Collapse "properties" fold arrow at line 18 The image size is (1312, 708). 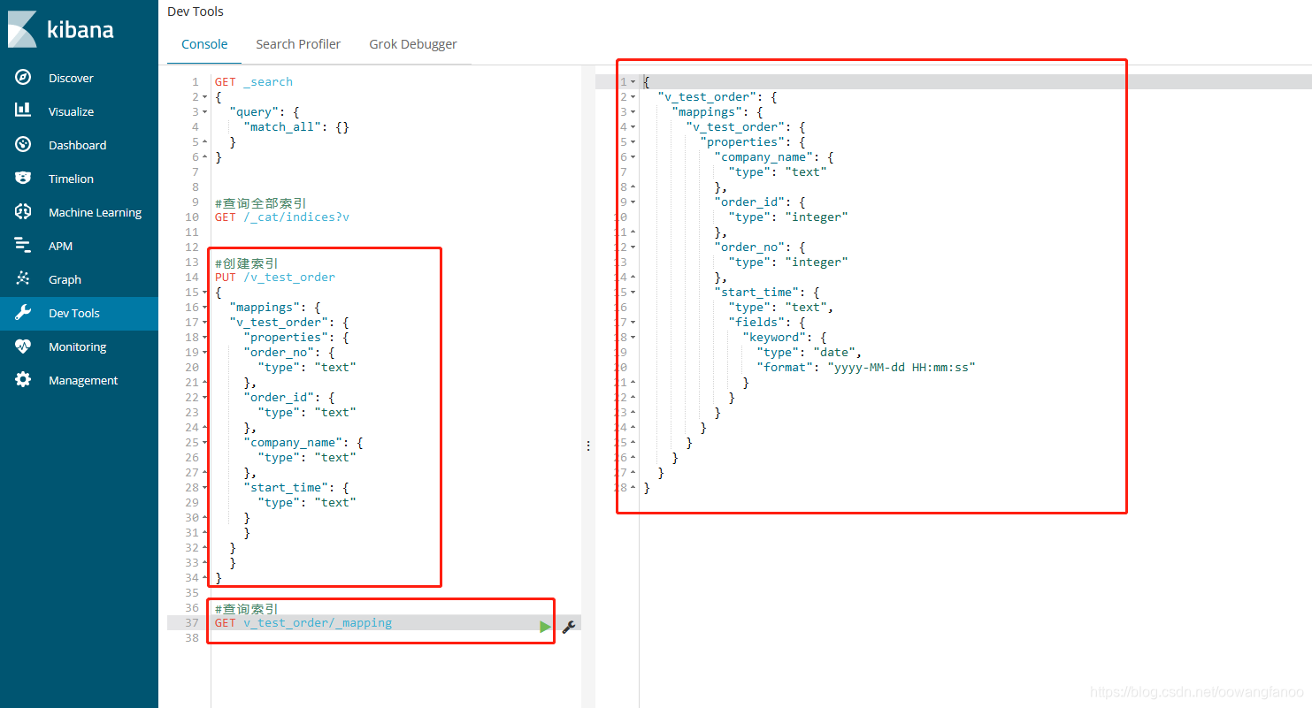coord(205,338)
